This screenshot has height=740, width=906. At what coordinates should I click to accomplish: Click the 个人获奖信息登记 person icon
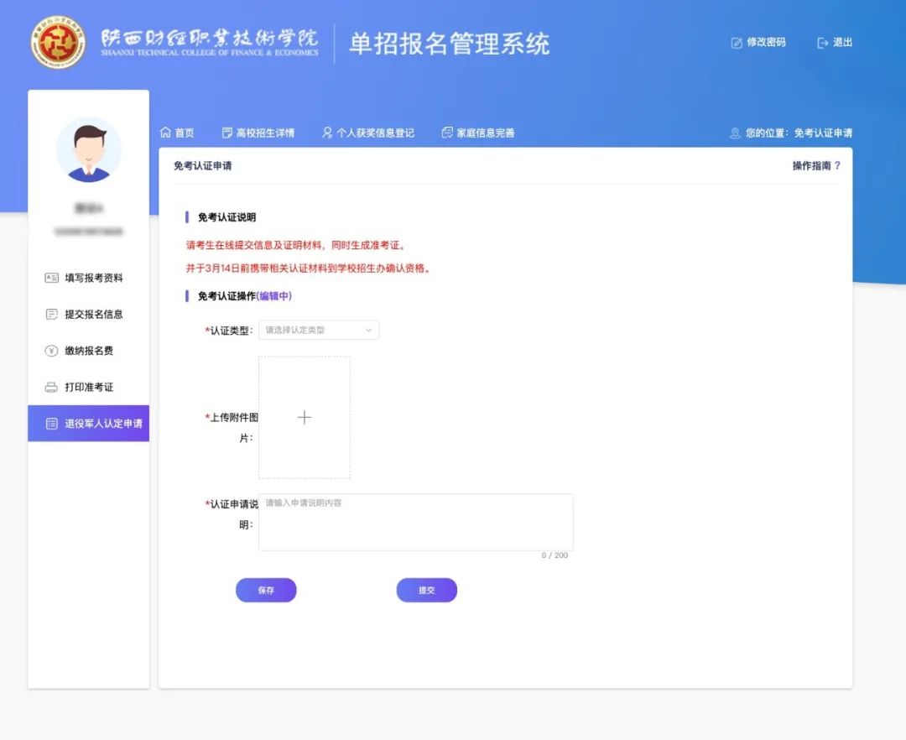[327, 133]
